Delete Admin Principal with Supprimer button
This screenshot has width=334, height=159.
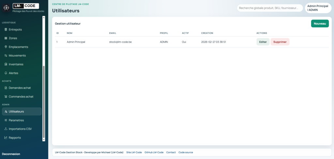(x=280, y=42)
